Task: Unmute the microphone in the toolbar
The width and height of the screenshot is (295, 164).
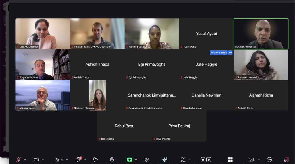Action: pyautogui.click(x=18, y=160)
